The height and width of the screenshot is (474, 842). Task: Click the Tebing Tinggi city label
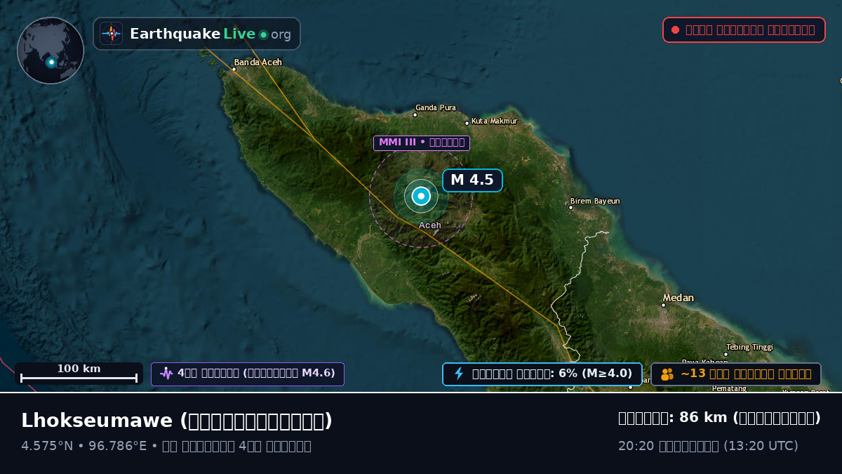[749, 347]
